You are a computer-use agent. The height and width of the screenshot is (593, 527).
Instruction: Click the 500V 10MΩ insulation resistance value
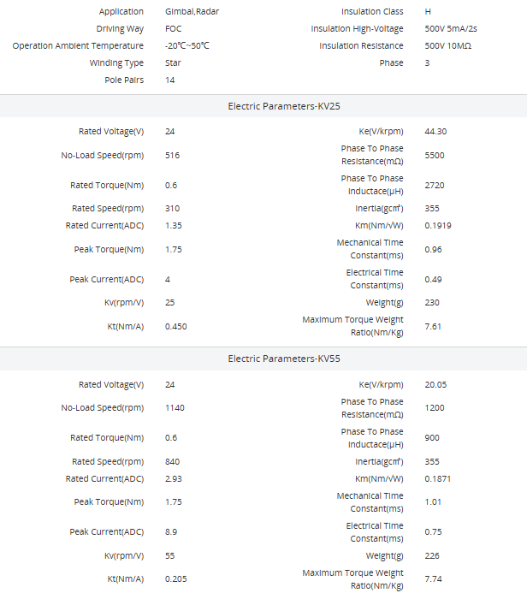pyautogui.click(x=448, y=46)
